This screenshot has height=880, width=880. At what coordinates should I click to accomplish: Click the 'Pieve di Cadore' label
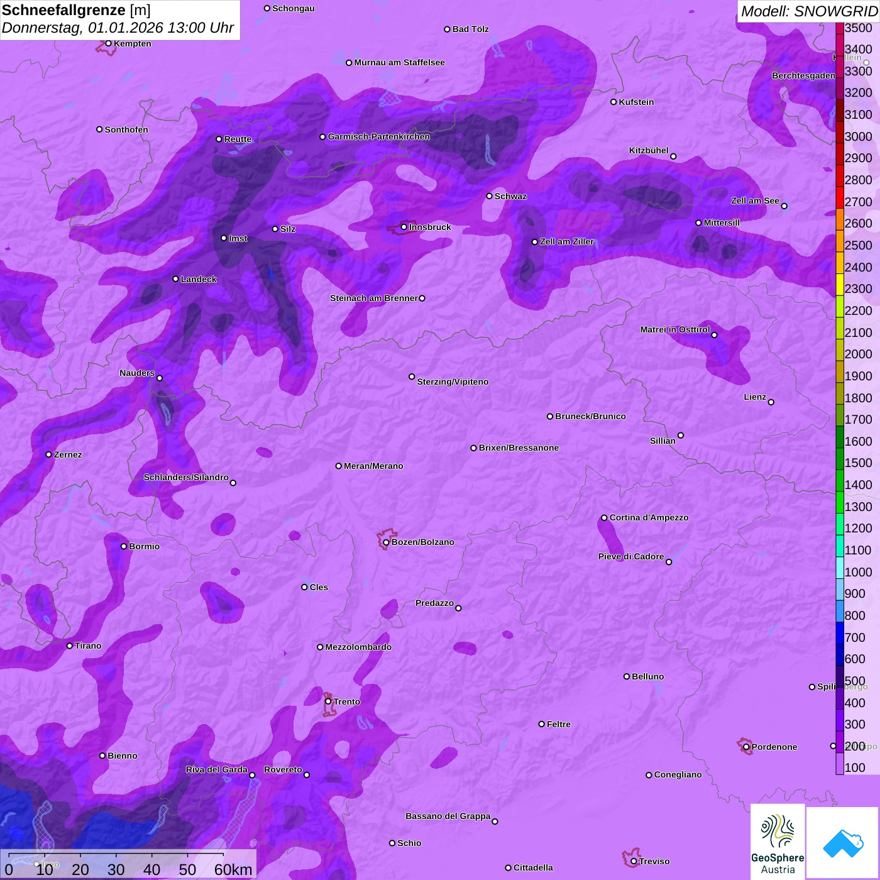(x=631, y=556)
